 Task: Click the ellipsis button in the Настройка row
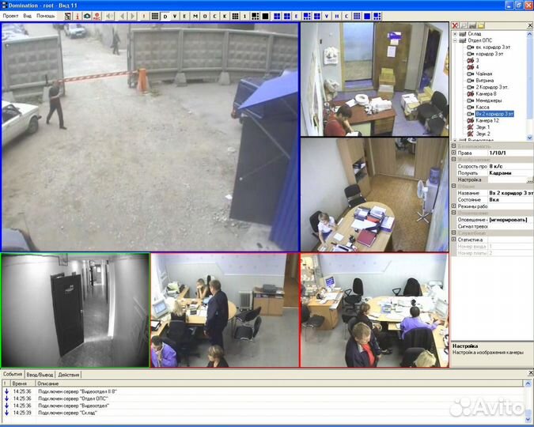click(529, 179)
